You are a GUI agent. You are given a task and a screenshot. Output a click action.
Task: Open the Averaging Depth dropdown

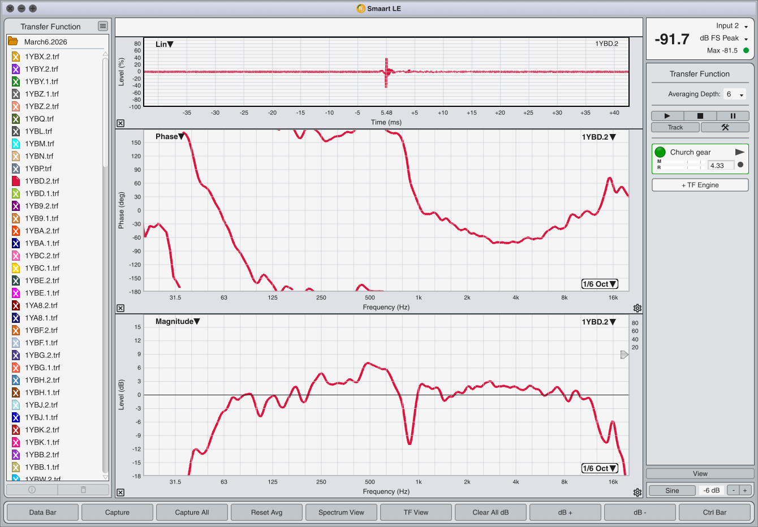[735, 94]
